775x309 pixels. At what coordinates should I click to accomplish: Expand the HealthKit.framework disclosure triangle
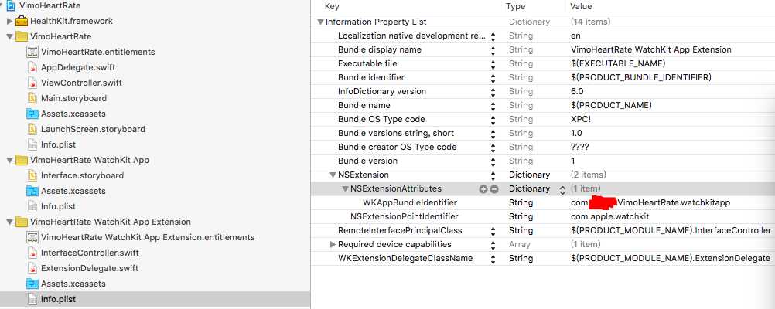(x=9, y=21)
